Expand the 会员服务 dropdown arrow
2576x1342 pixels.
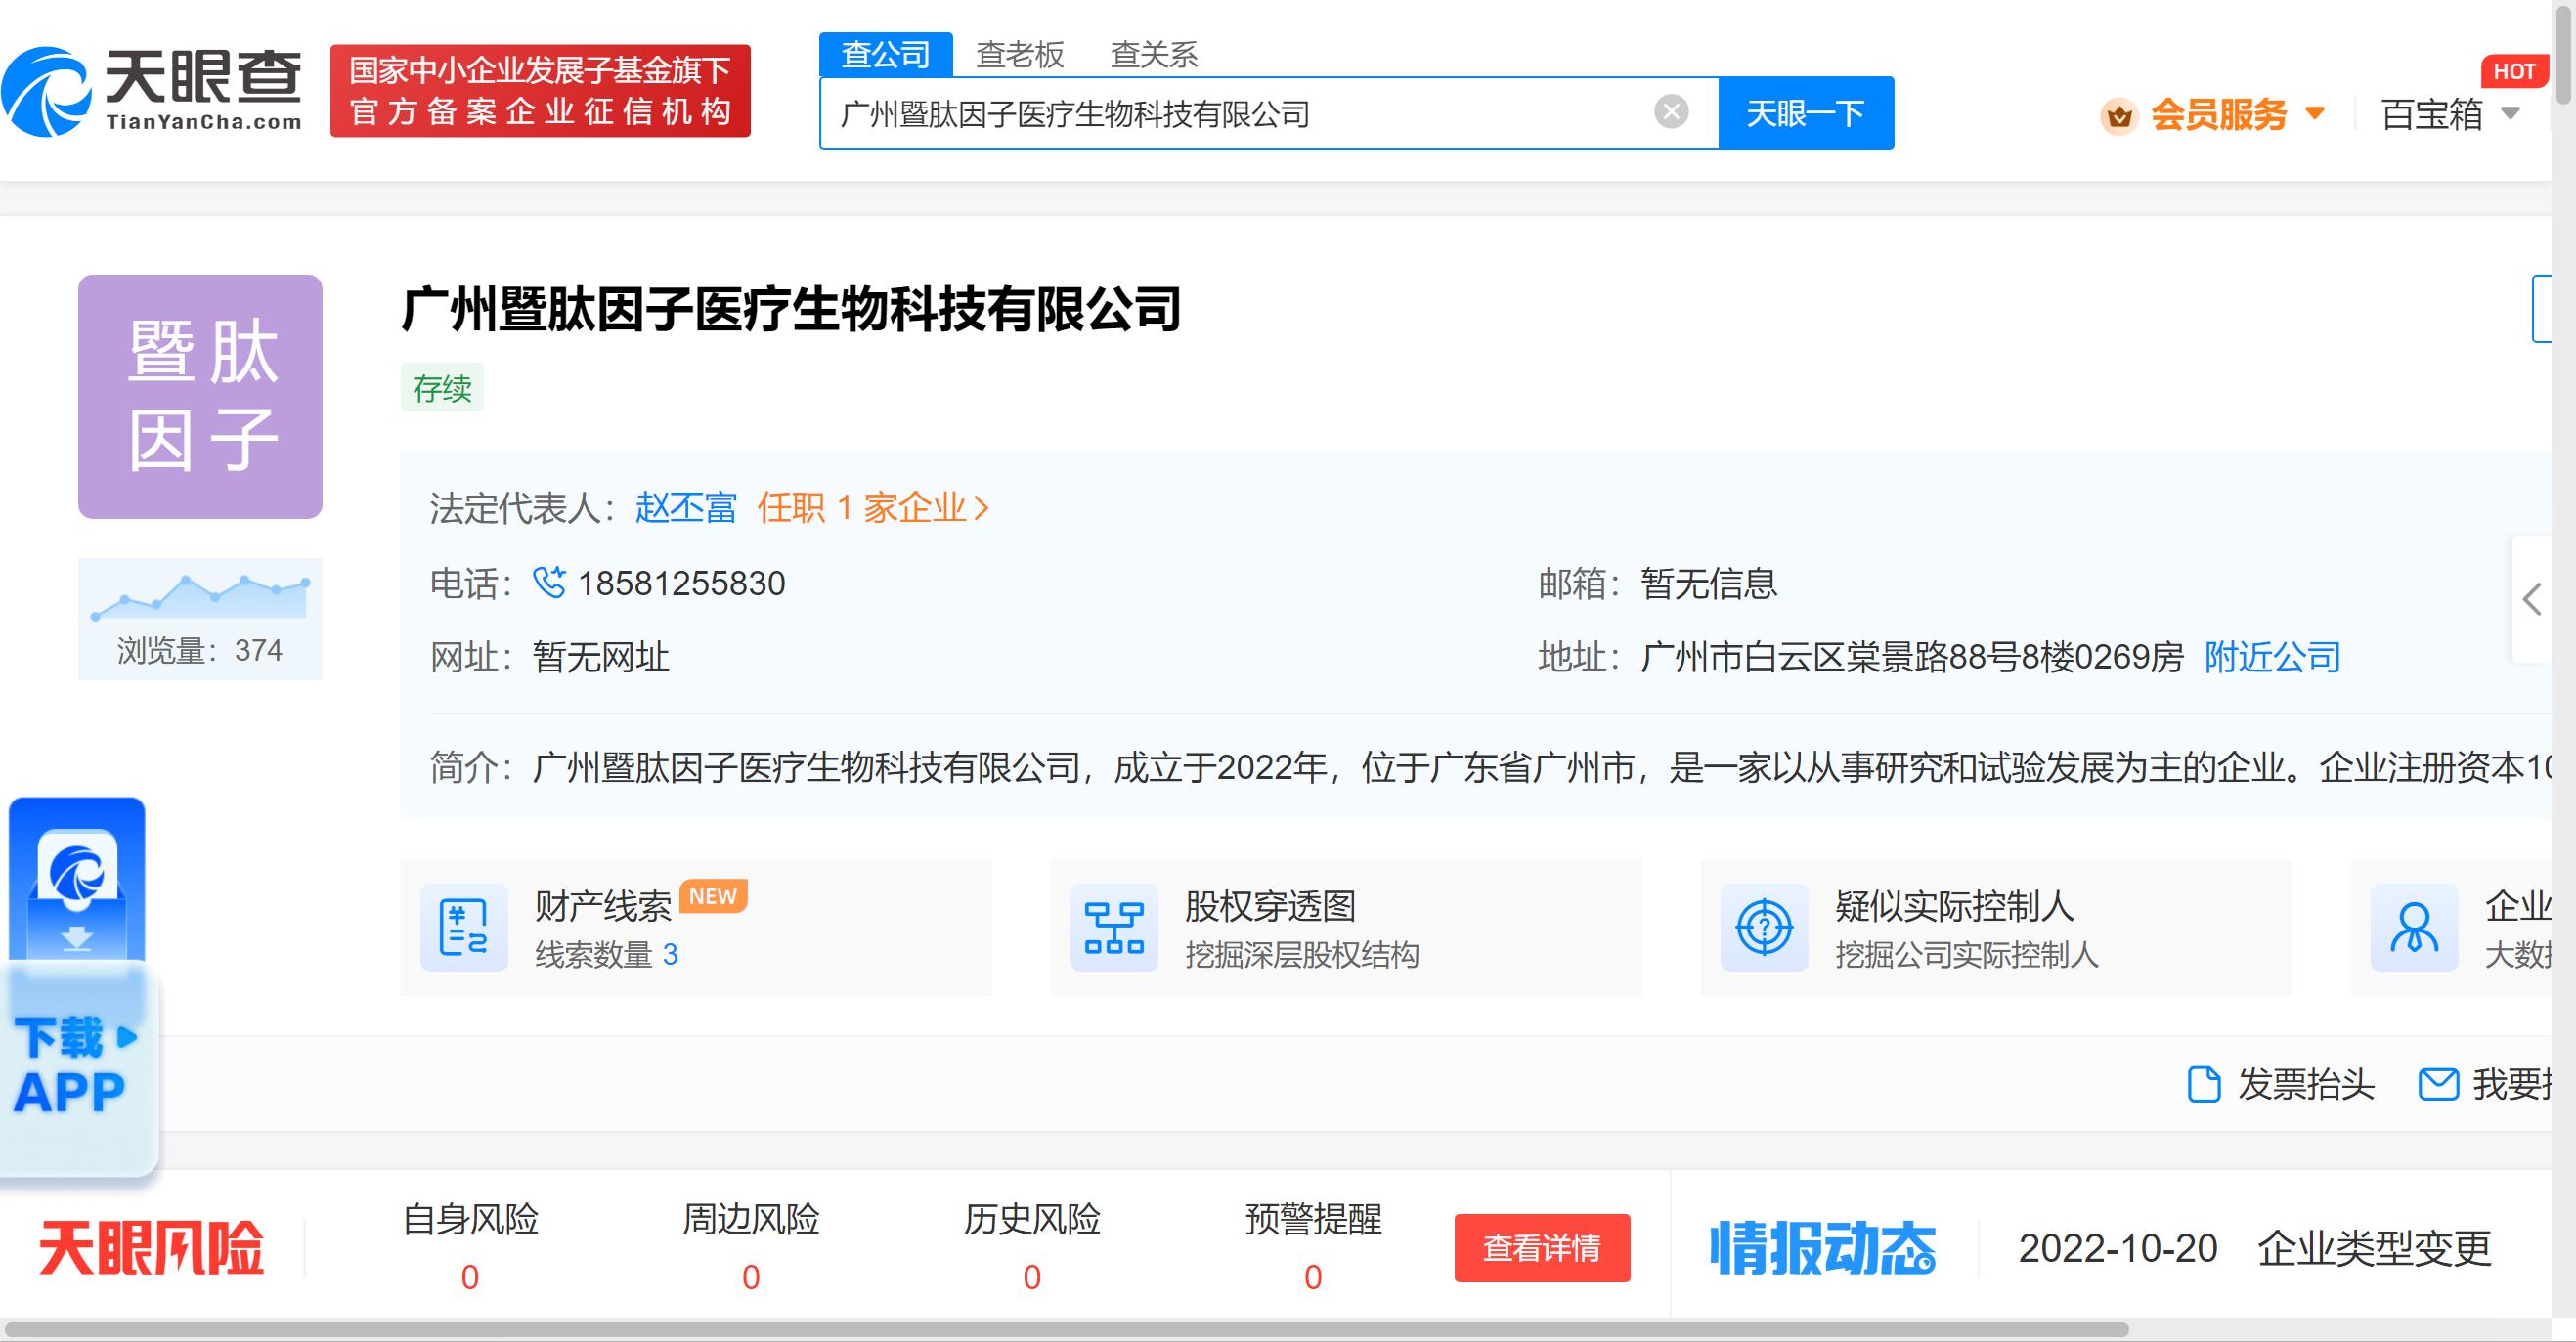tap(2315, 113)
